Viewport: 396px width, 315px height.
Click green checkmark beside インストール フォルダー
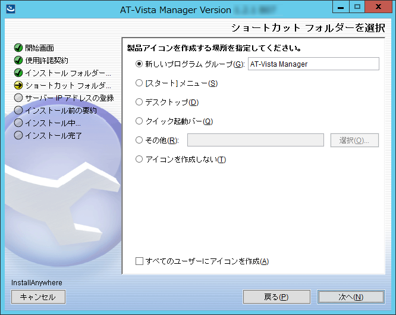click(x=18, y=73)
